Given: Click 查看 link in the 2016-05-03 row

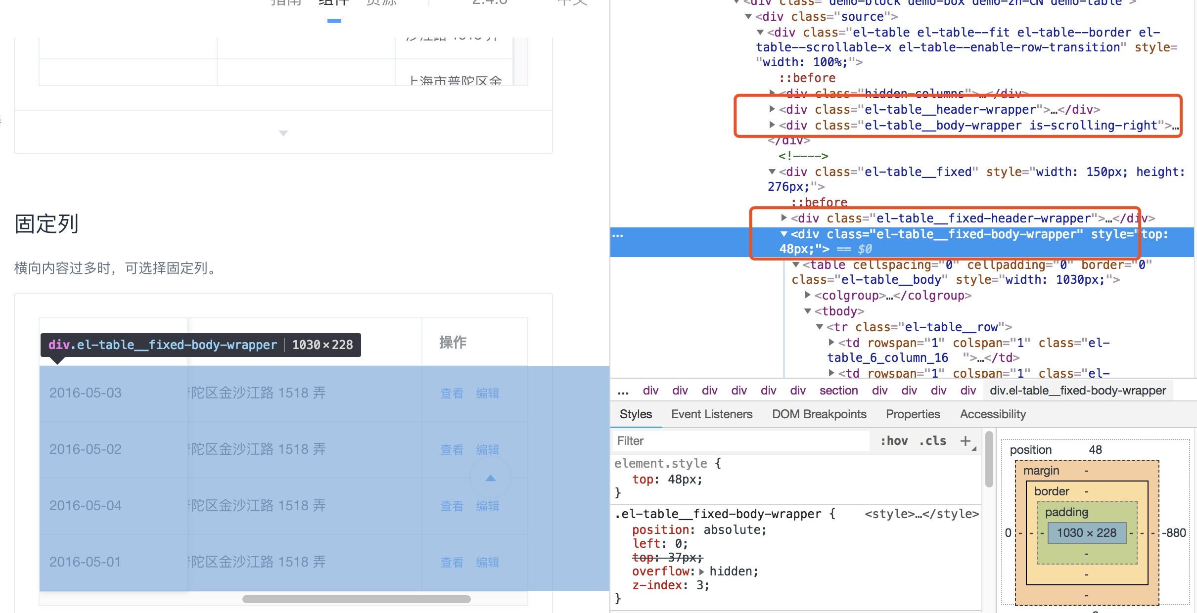Looking at the screenshot, I should tap(452, 393).
